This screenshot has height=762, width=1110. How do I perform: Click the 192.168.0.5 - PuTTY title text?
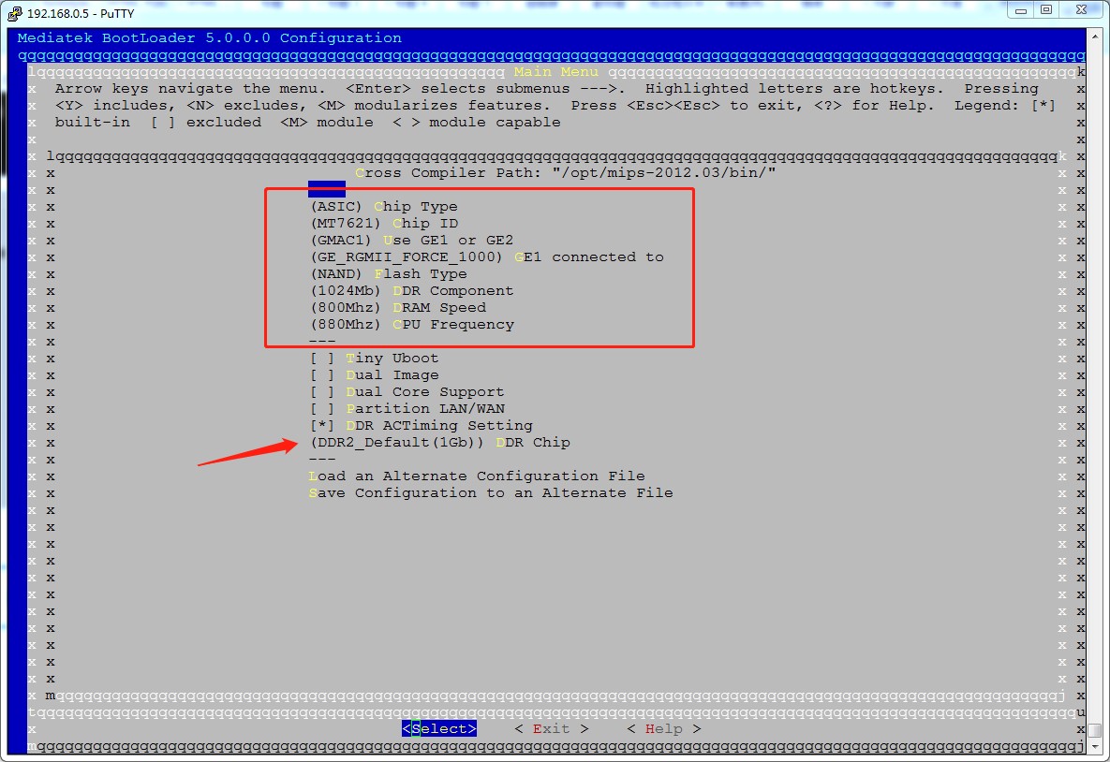tap(81, 13)
